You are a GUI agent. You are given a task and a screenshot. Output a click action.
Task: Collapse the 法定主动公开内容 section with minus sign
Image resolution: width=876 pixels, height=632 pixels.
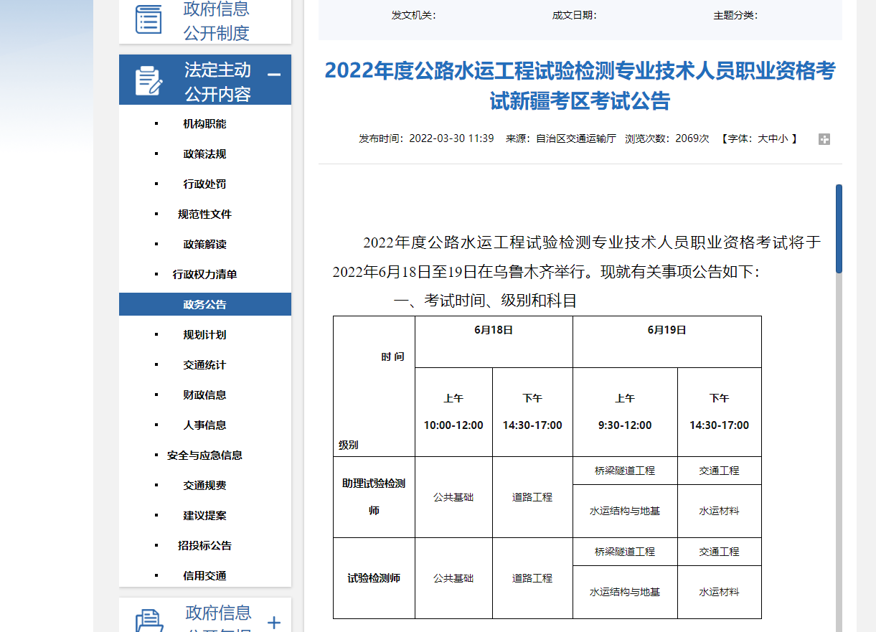[x=274, y=74]
